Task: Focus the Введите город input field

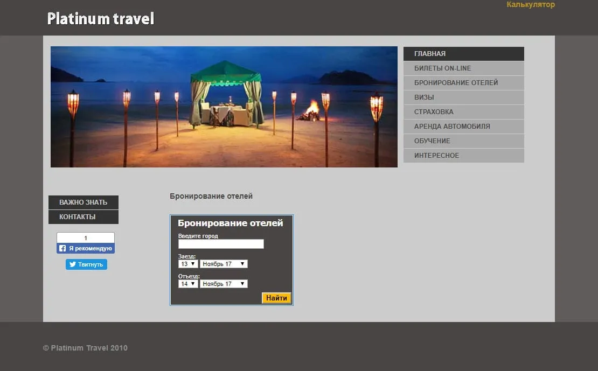Action: click(221, 244)
